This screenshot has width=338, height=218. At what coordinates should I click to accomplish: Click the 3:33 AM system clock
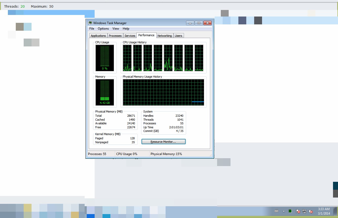coord(324,209)
